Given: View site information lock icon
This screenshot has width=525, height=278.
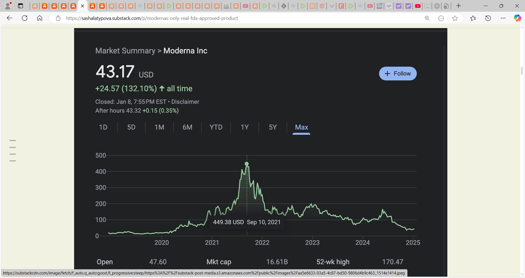Looking at the screenshot, I should coord(58,18).
